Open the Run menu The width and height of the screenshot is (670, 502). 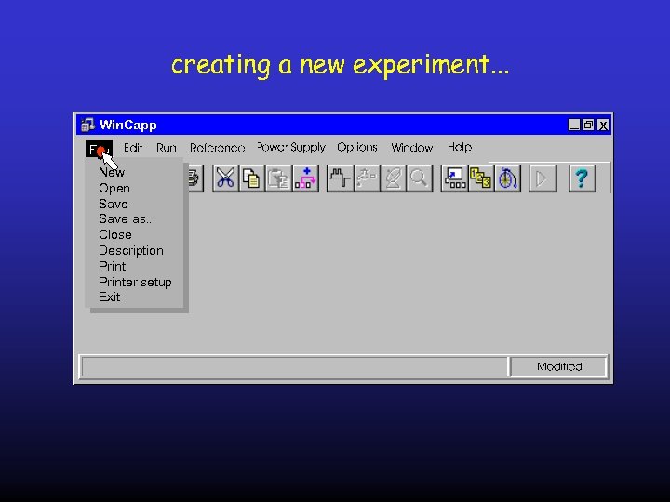(167, 148)
